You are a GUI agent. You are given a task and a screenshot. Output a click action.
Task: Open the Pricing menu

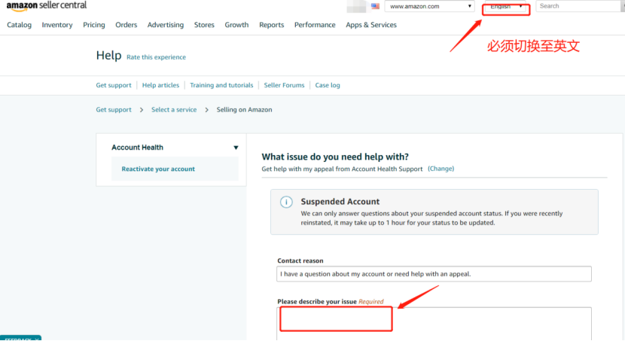click(x=94, y=25)
